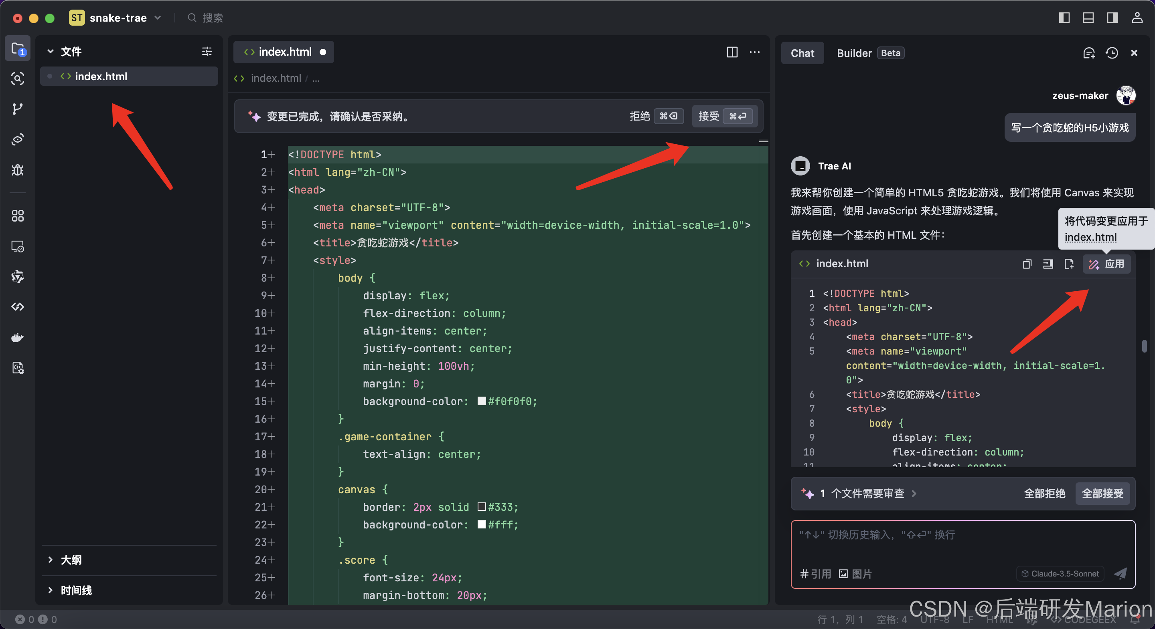Open the source control branch icon

[18, 109]
